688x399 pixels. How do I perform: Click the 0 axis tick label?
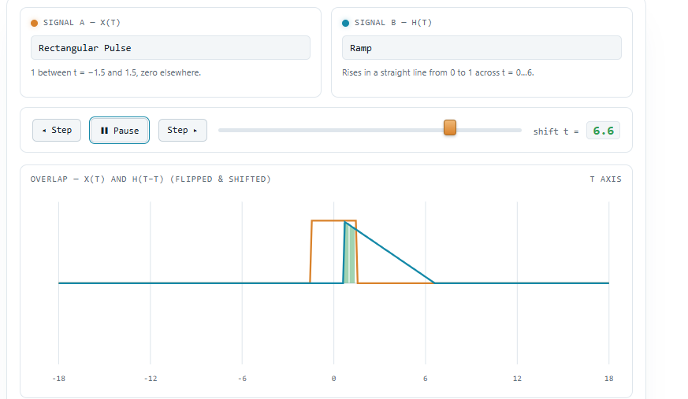(333, 379)
